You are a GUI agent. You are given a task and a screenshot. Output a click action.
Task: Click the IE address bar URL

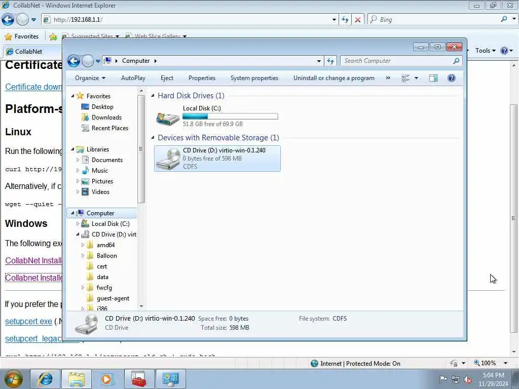[78, 20]
